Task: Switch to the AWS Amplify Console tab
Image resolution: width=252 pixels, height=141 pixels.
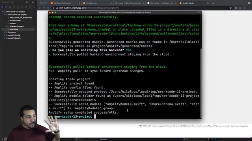Action: [x=65, y=3]
